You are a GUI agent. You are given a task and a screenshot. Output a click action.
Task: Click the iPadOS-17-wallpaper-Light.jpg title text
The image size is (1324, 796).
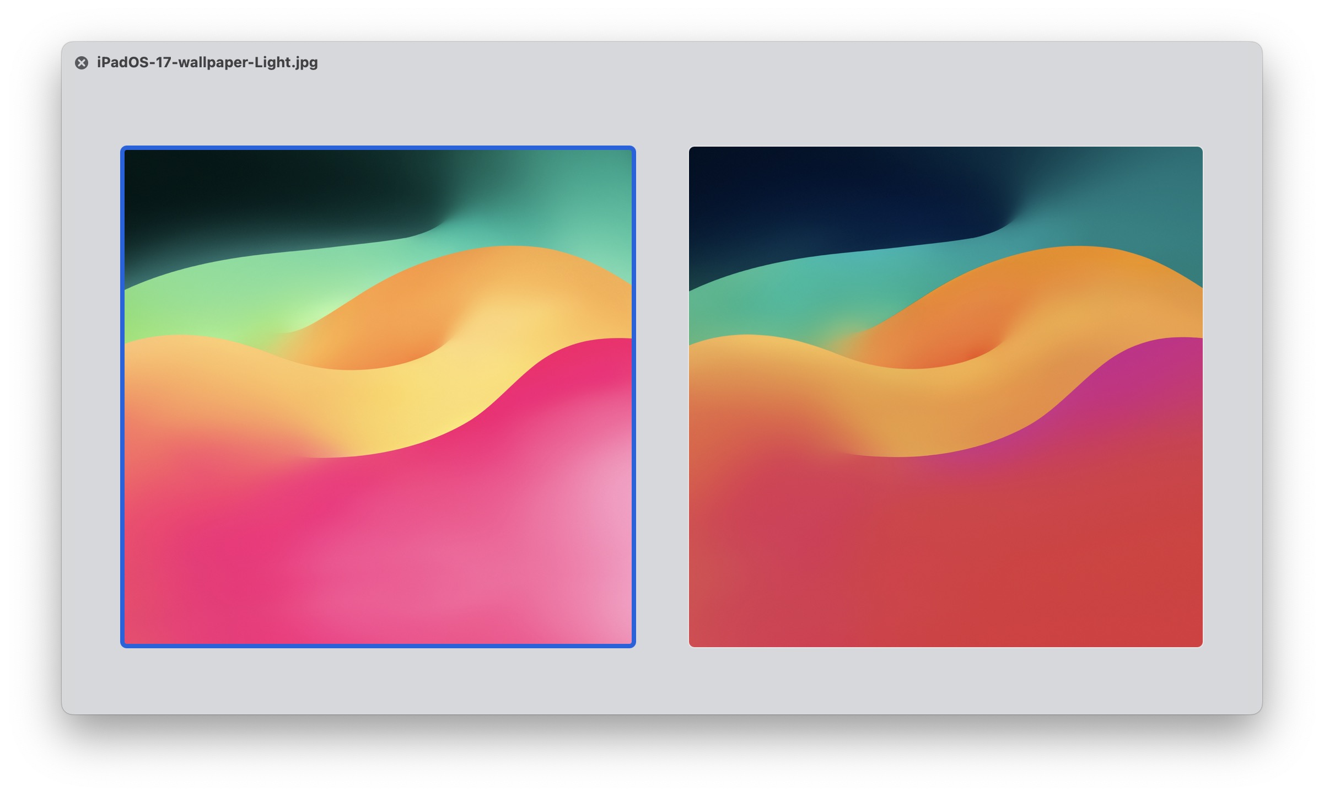click(207, 62)
